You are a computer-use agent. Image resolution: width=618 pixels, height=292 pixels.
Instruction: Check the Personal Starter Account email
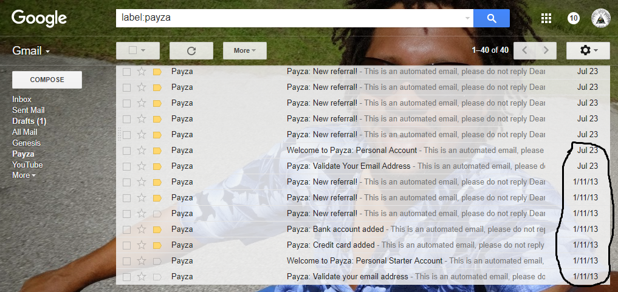(x=126, y=261)
